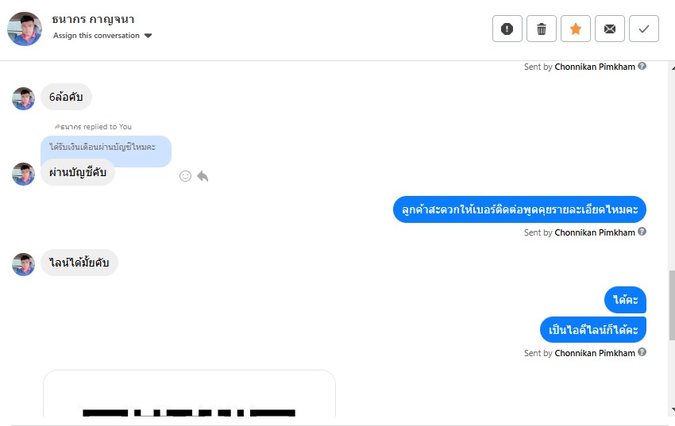This screenshot has height=426, width=675.
Task: Open the QR code image attachment
Action: tap(190, 393)
